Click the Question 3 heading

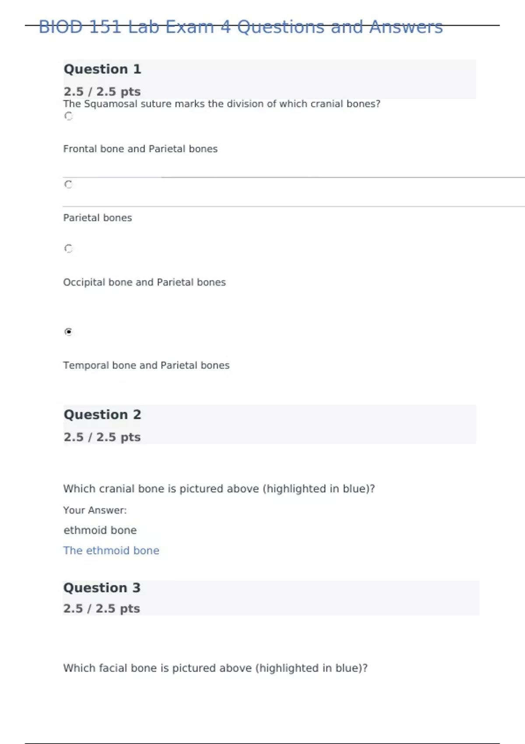101,588
